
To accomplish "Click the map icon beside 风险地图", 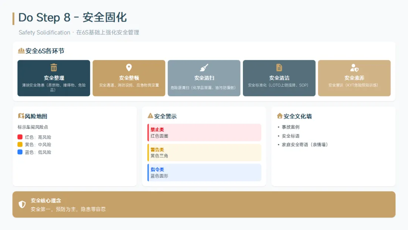I will [21, 116].
